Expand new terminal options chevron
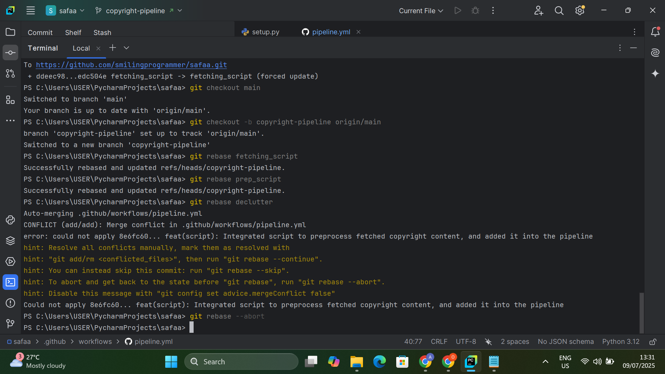Screen dimensions: 665x374 pyautogui.click(x=126, y=48)
